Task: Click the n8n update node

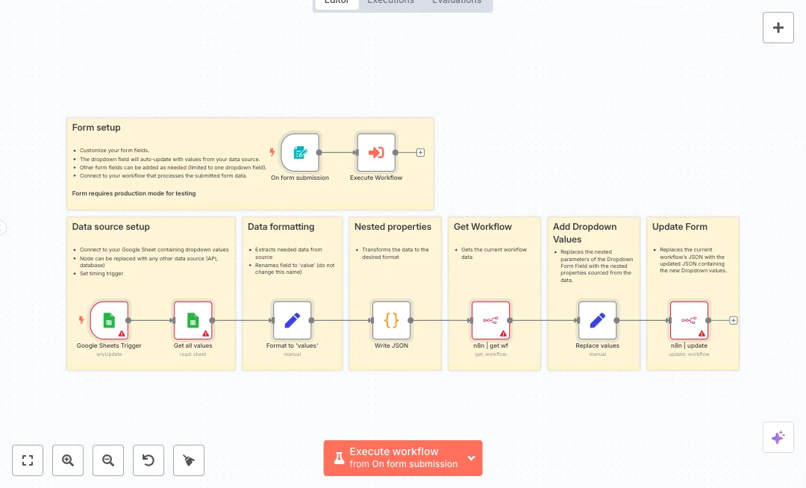Action: click(x=688, y=320)
